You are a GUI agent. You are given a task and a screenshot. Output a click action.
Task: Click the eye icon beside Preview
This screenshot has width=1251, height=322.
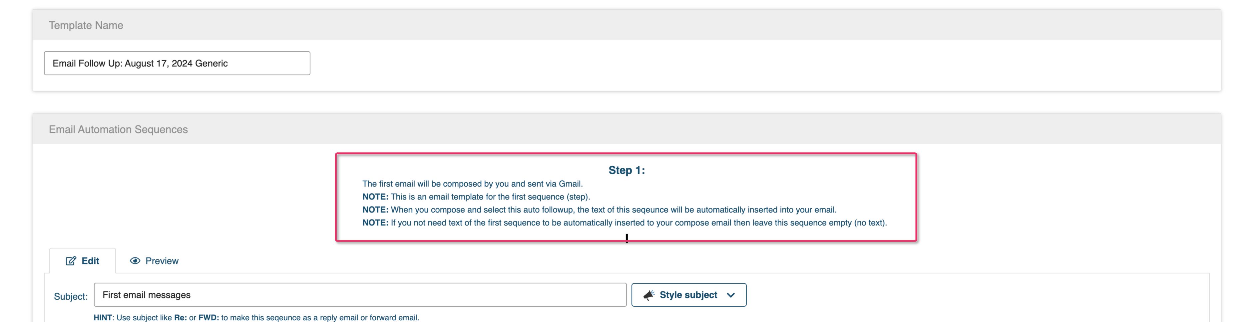tap(135, 261)
